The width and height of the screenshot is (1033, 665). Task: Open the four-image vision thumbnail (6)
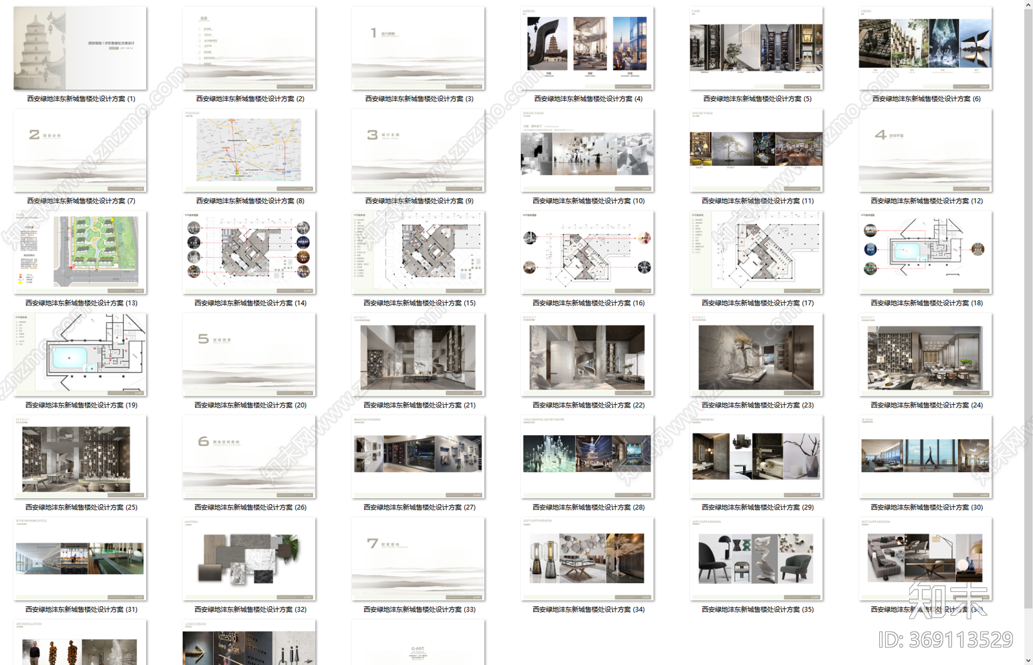[926, 48]
